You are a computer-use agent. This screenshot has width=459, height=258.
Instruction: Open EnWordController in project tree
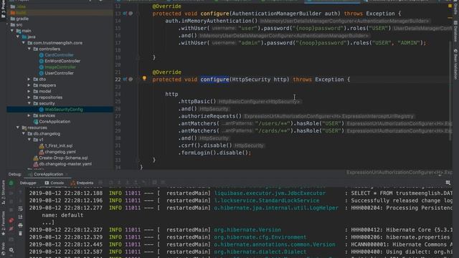[62, 61]
